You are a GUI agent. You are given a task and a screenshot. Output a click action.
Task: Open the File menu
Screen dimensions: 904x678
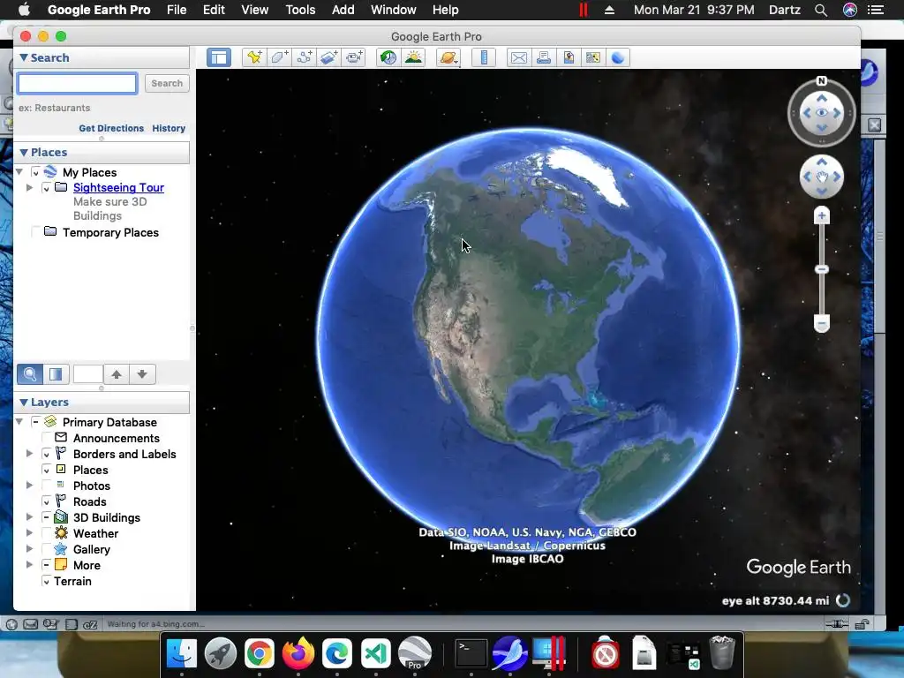pyautogui.click(x=177, y=10)
